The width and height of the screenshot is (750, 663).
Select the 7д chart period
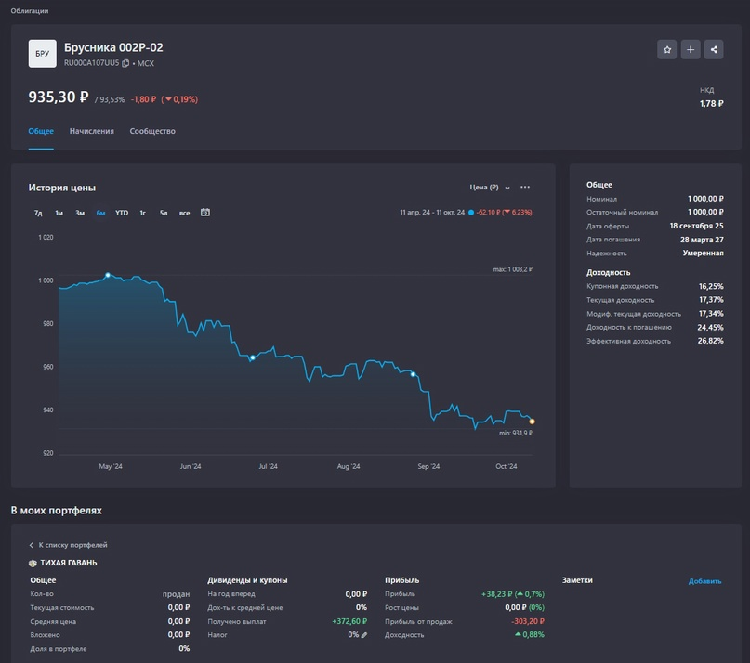coord(38,213)
